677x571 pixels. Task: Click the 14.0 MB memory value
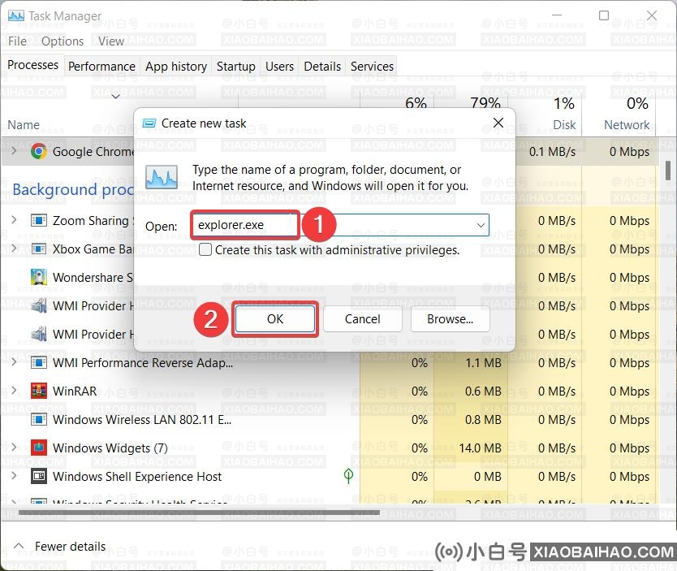[x=480, y=448]
